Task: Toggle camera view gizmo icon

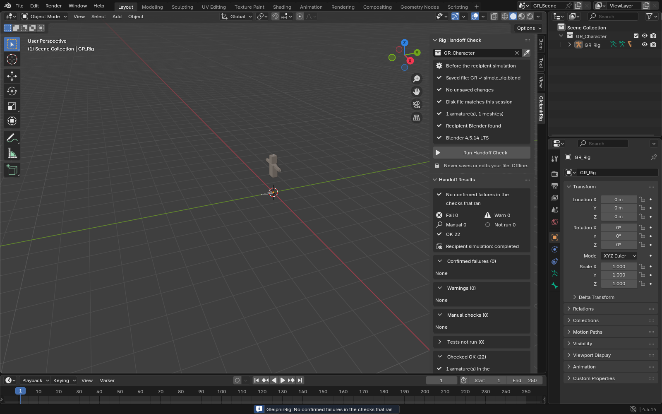Action: coord(417,104)
